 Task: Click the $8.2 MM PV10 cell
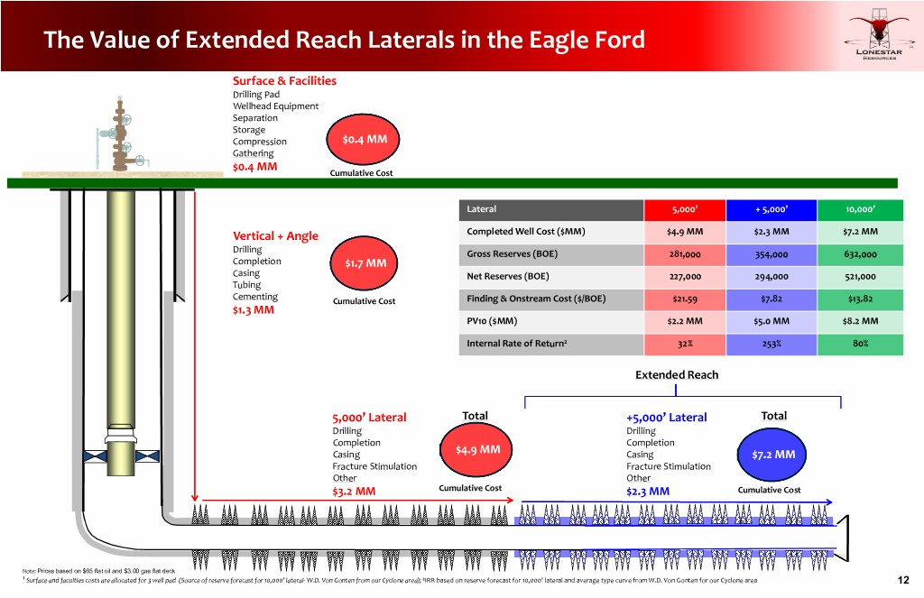click(860, 322)
